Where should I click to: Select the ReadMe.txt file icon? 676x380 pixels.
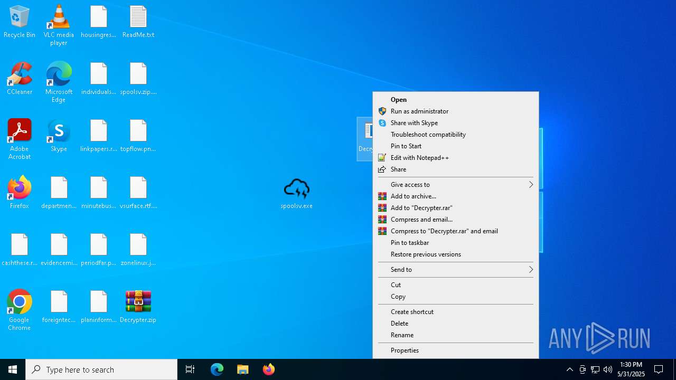138,22
